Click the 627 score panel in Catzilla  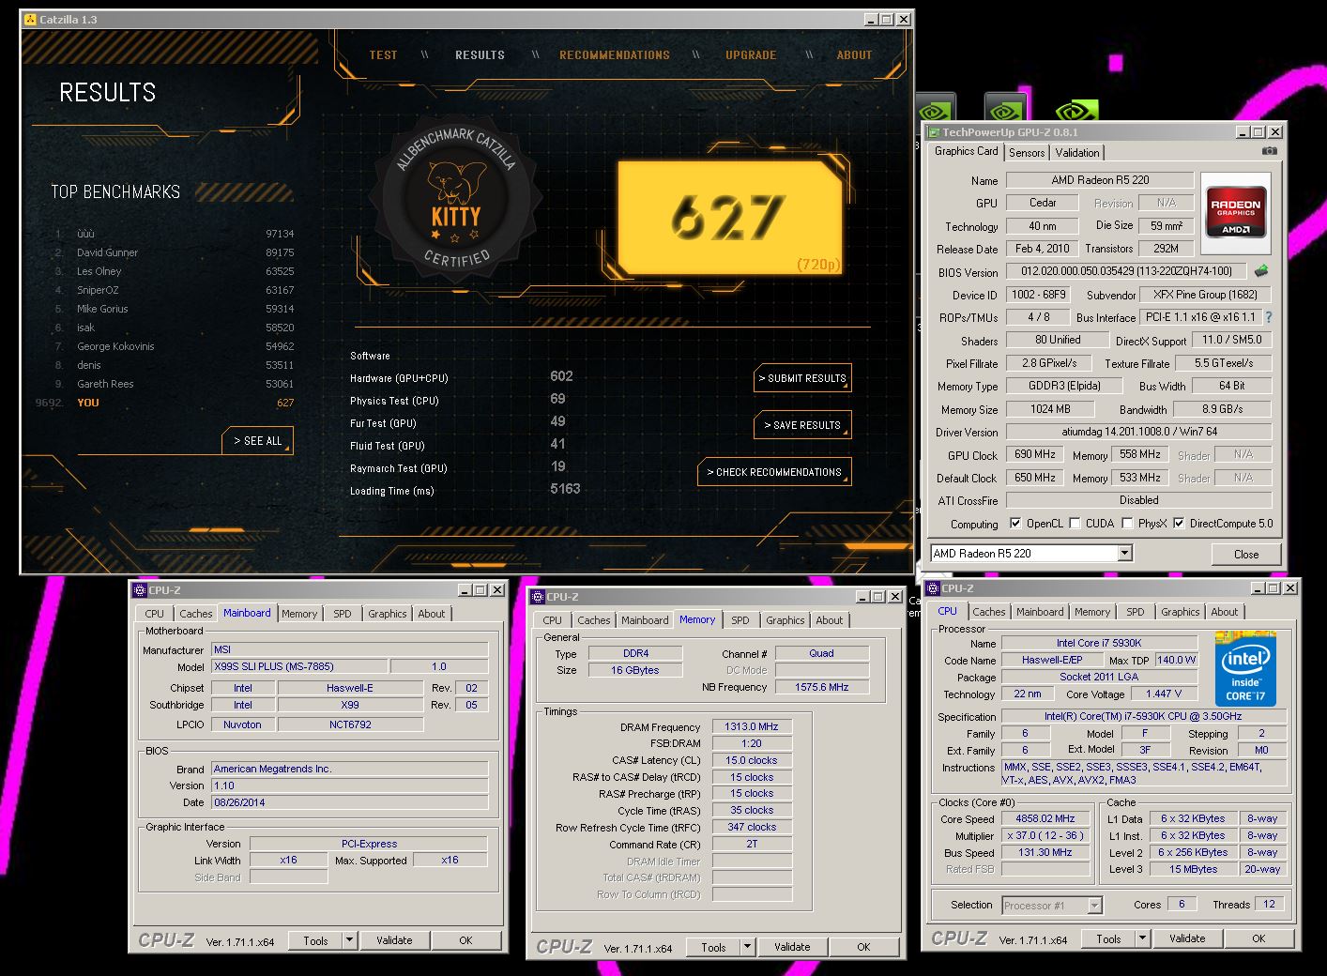click(731, 217)
